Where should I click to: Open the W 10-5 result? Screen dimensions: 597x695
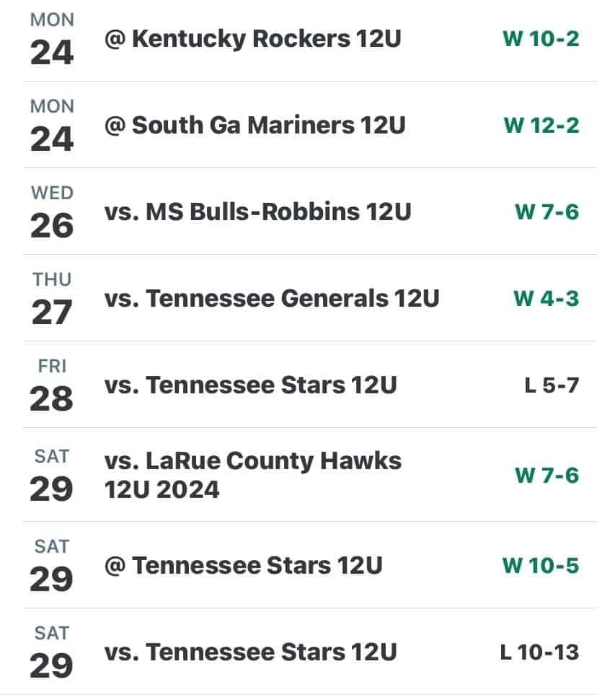540,566
